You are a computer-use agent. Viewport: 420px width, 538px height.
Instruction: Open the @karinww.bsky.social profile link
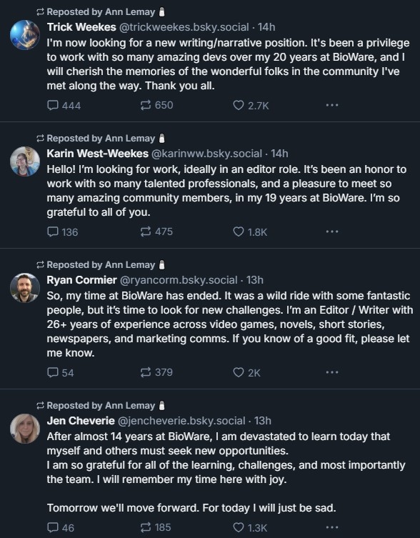pyautogui.click(x=206, y=154)
